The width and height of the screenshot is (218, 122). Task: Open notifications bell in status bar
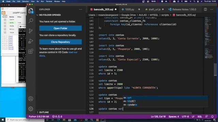click(x=212, y=117)
